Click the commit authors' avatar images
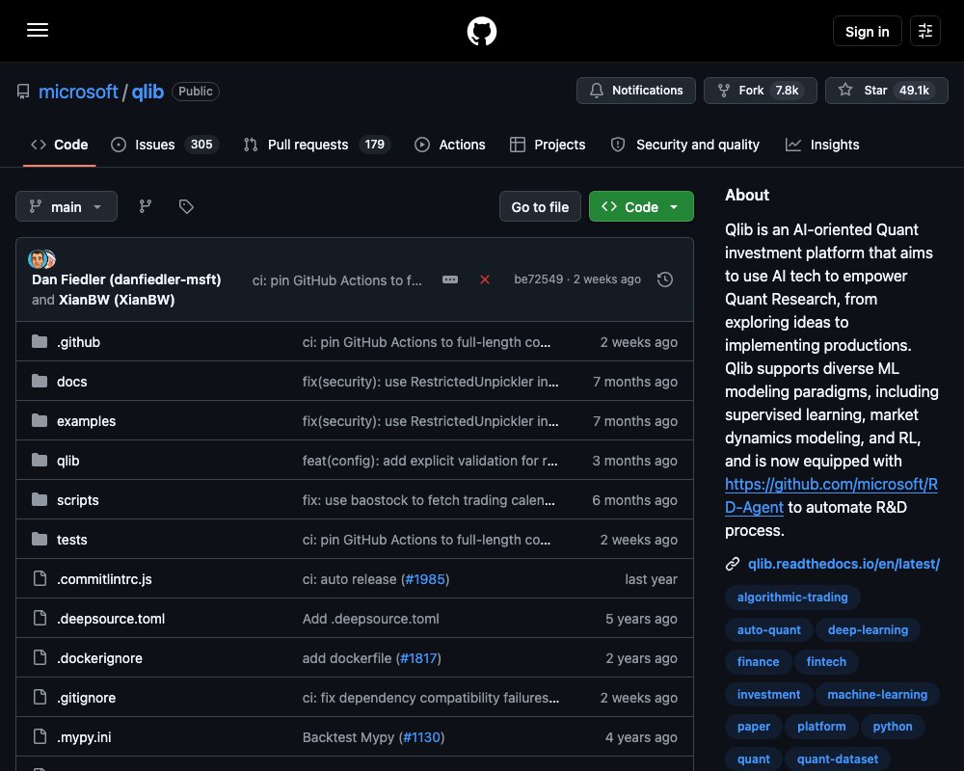 coord(41,259)
